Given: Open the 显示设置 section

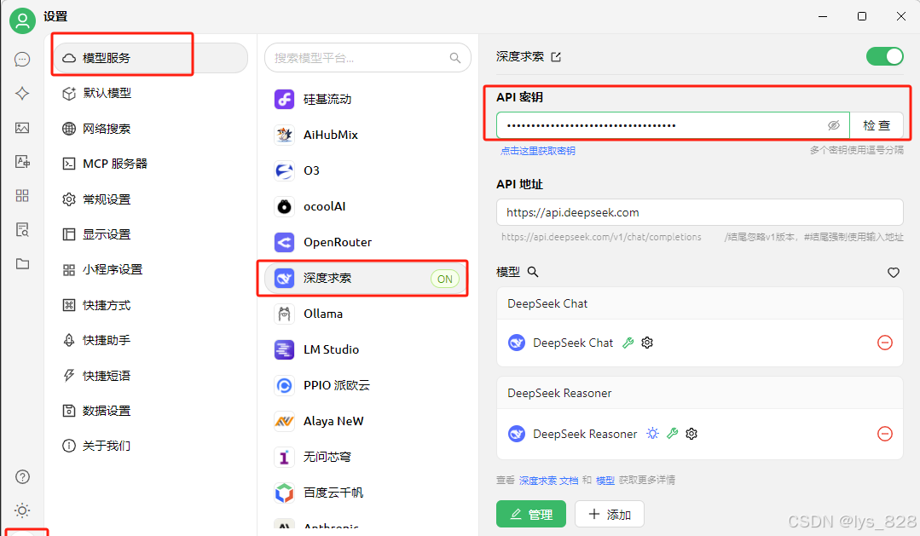Looking at the screenshot, I should pyautogui.click(x=150, y=234).
